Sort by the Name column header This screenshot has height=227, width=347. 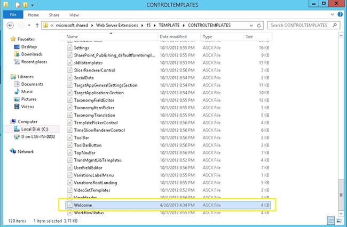(x=109, y=37)
